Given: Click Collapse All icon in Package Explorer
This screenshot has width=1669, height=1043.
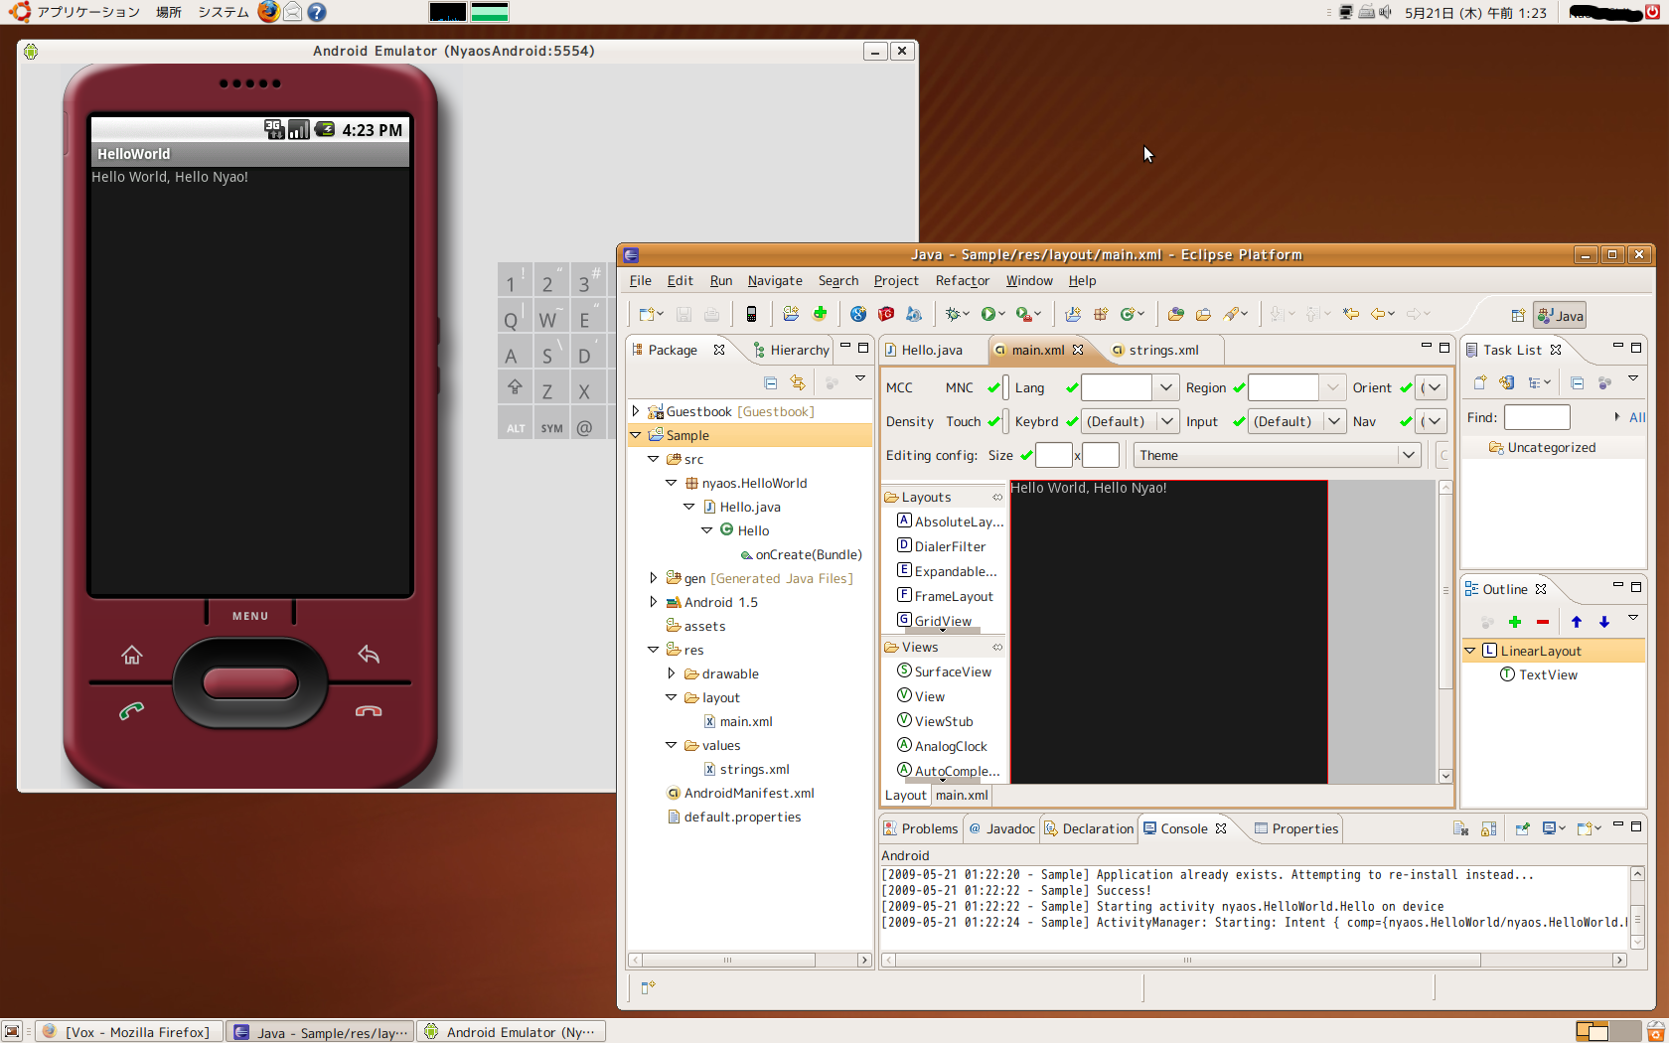Looking at the screenshot, I should point(771,382).
